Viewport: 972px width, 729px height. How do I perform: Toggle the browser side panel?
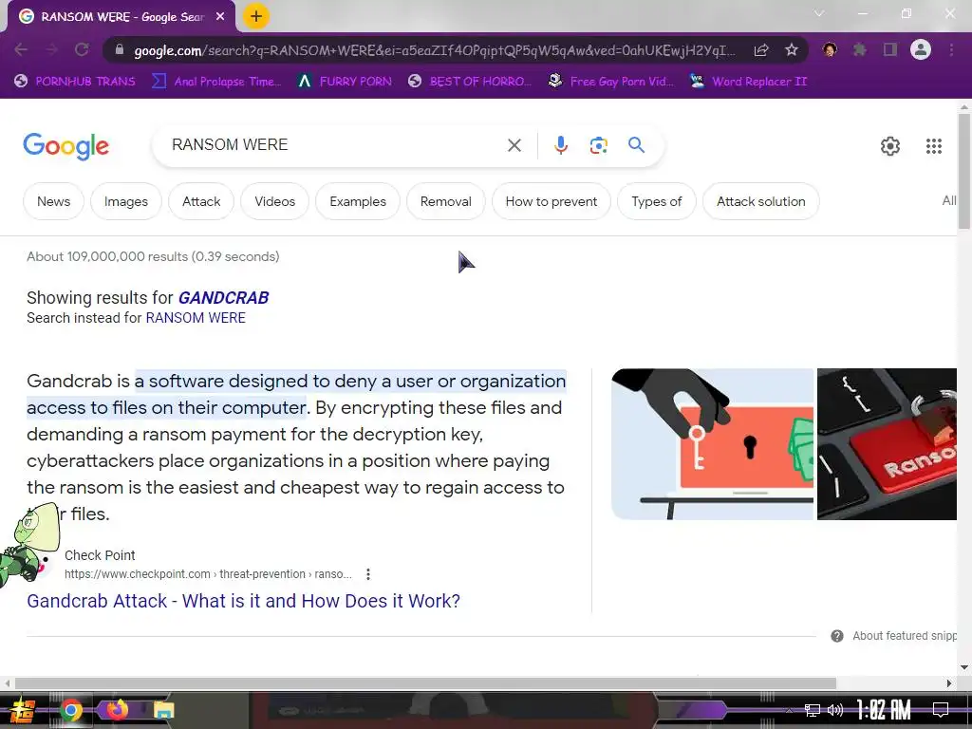click(890, 49)
